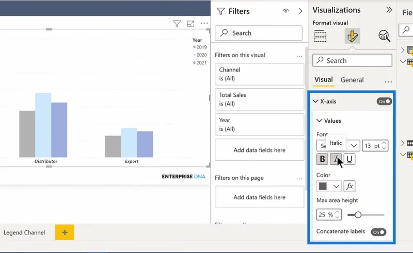The height and width of the screenshot is (253, 413).
Task: Select the Export 2021 purple bar
Action: pos(145,144)
